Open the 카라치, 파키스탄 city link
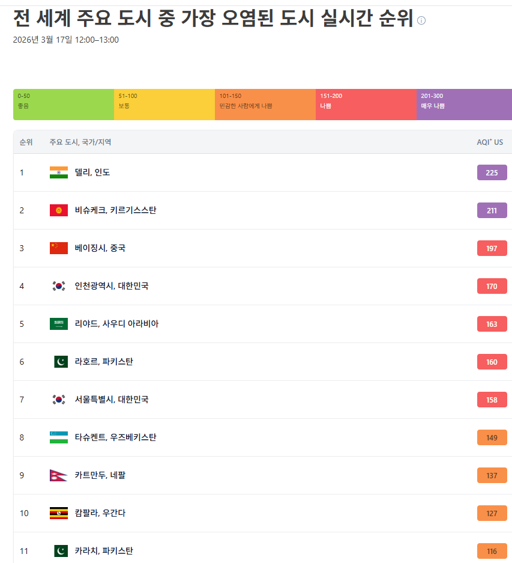Viewport: 512px width, 563px height. pyautogui.click(x=104, y=551)
